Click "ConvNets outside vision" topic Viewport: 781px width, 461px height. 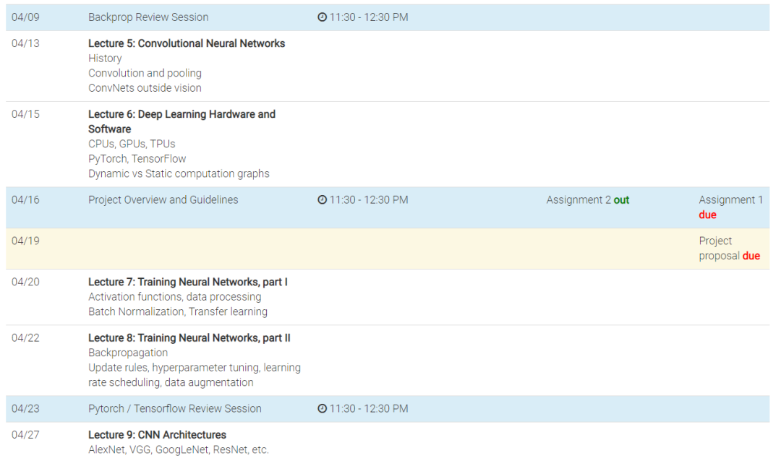pos(145,88)
